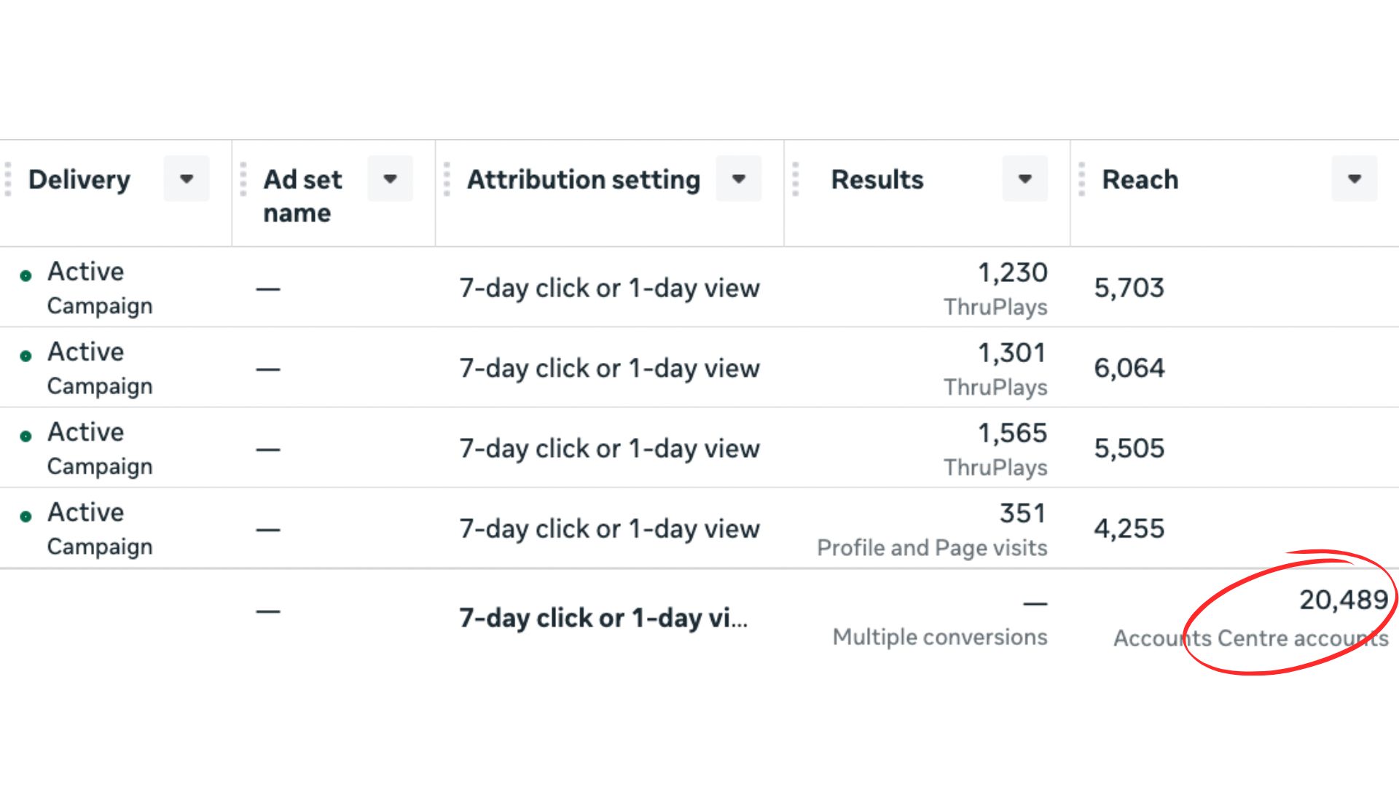Viewport: 1399px width, 787px height.
Task: Click the 20,489 total reach value
Action: point(1343,600)
